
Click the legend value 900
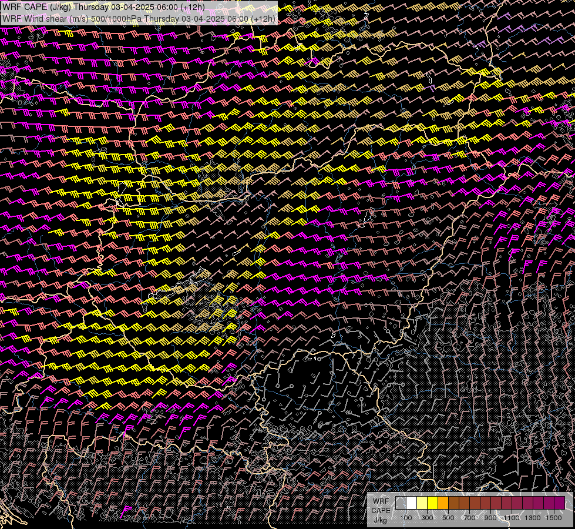490,518
